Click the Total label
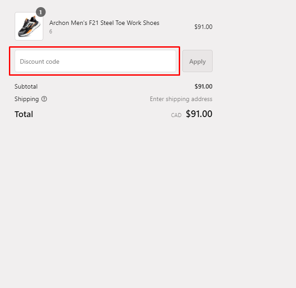 [x=24, y=114]
